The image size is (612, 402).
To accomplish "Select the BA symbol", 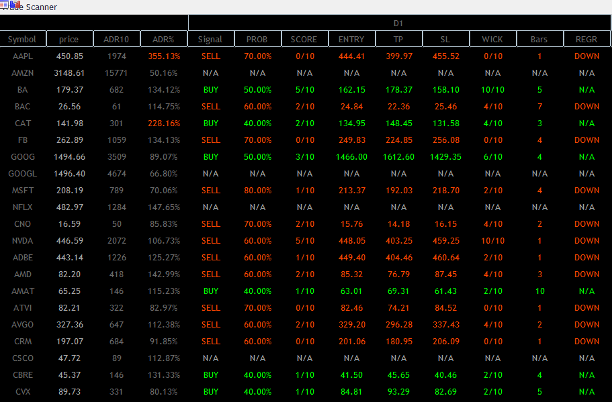I will (23, 90).
